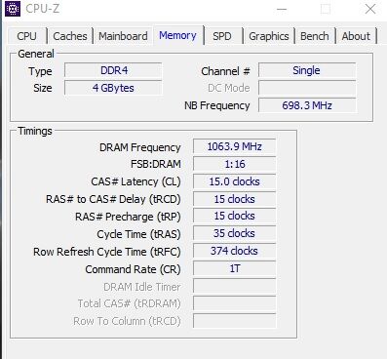Viewport: 387px width, 360px height.
Task: Click the Type label
Action: click(x=40, y=71)
